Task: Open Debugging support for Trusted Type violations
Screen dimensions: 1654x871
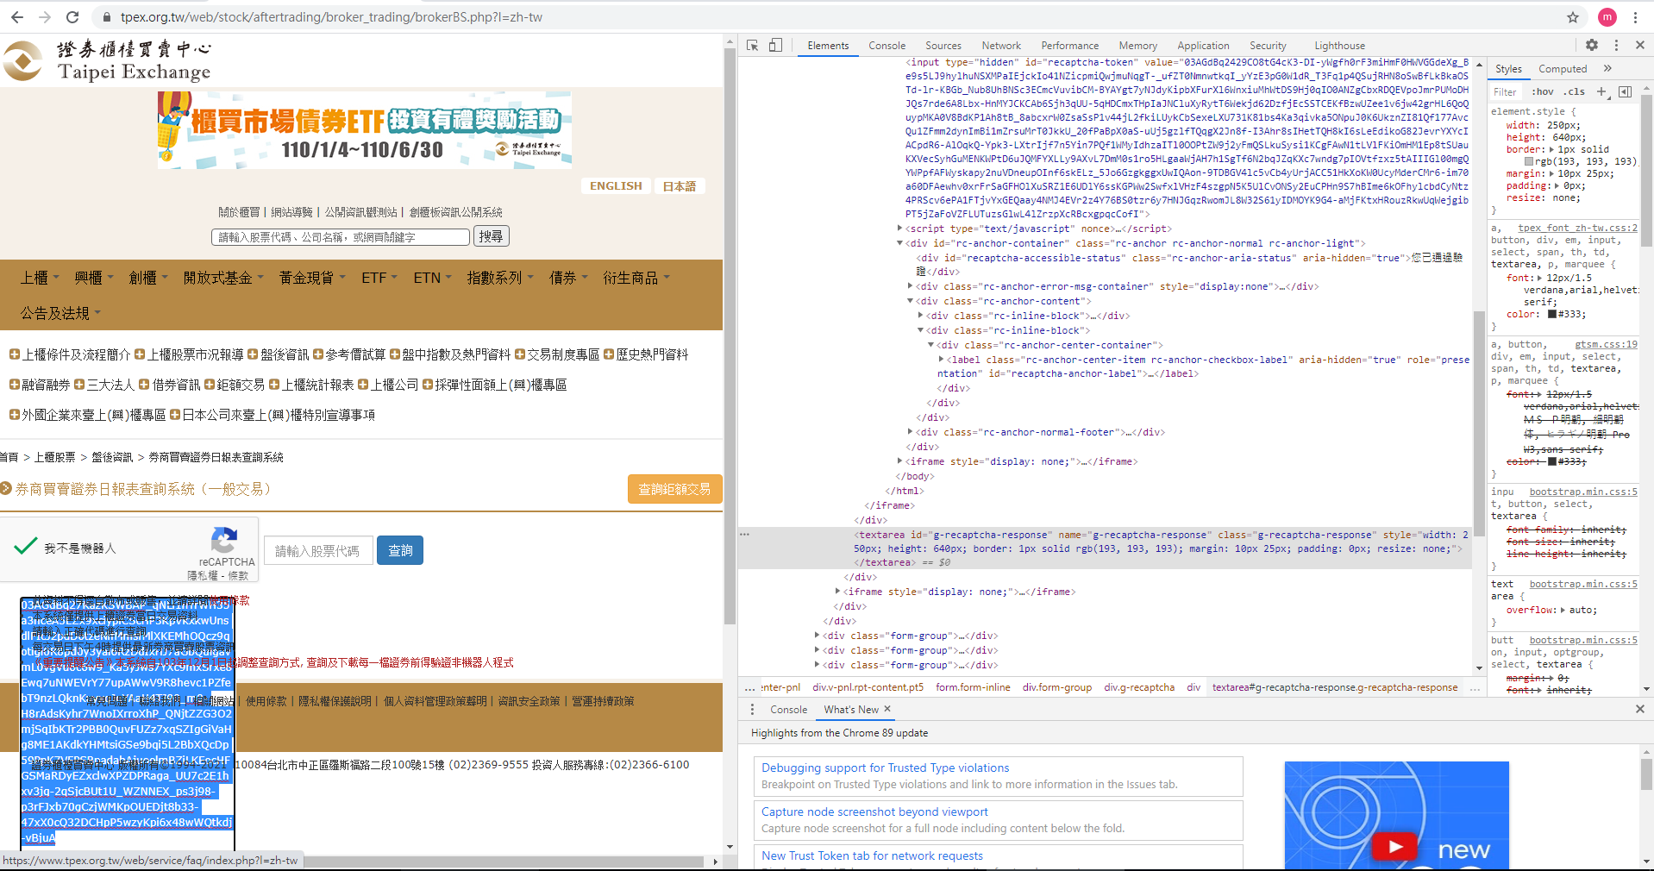Action: coord(885,768)
